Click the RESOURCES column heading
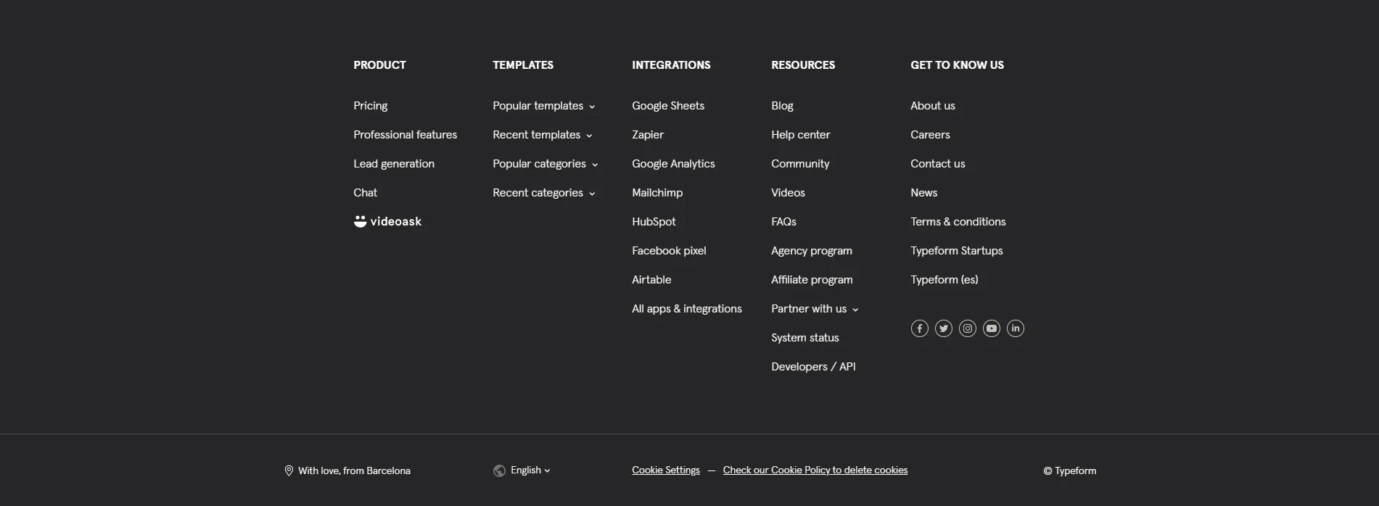Viewport: 1379px width, 506px height. (803, 65)
